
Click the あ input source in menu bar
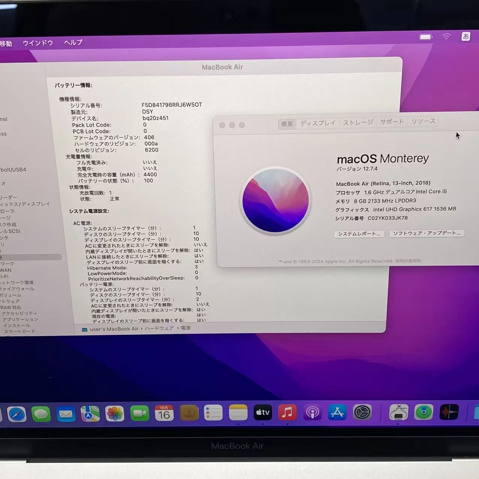[466, 36]
